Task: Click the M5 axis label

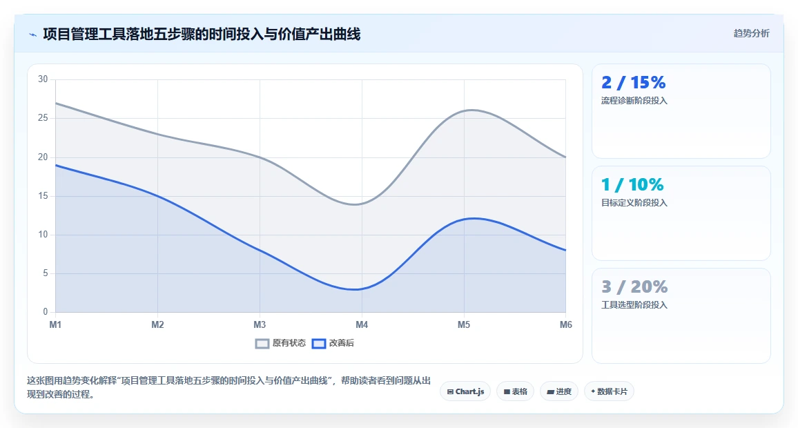Action: (464, 324)
